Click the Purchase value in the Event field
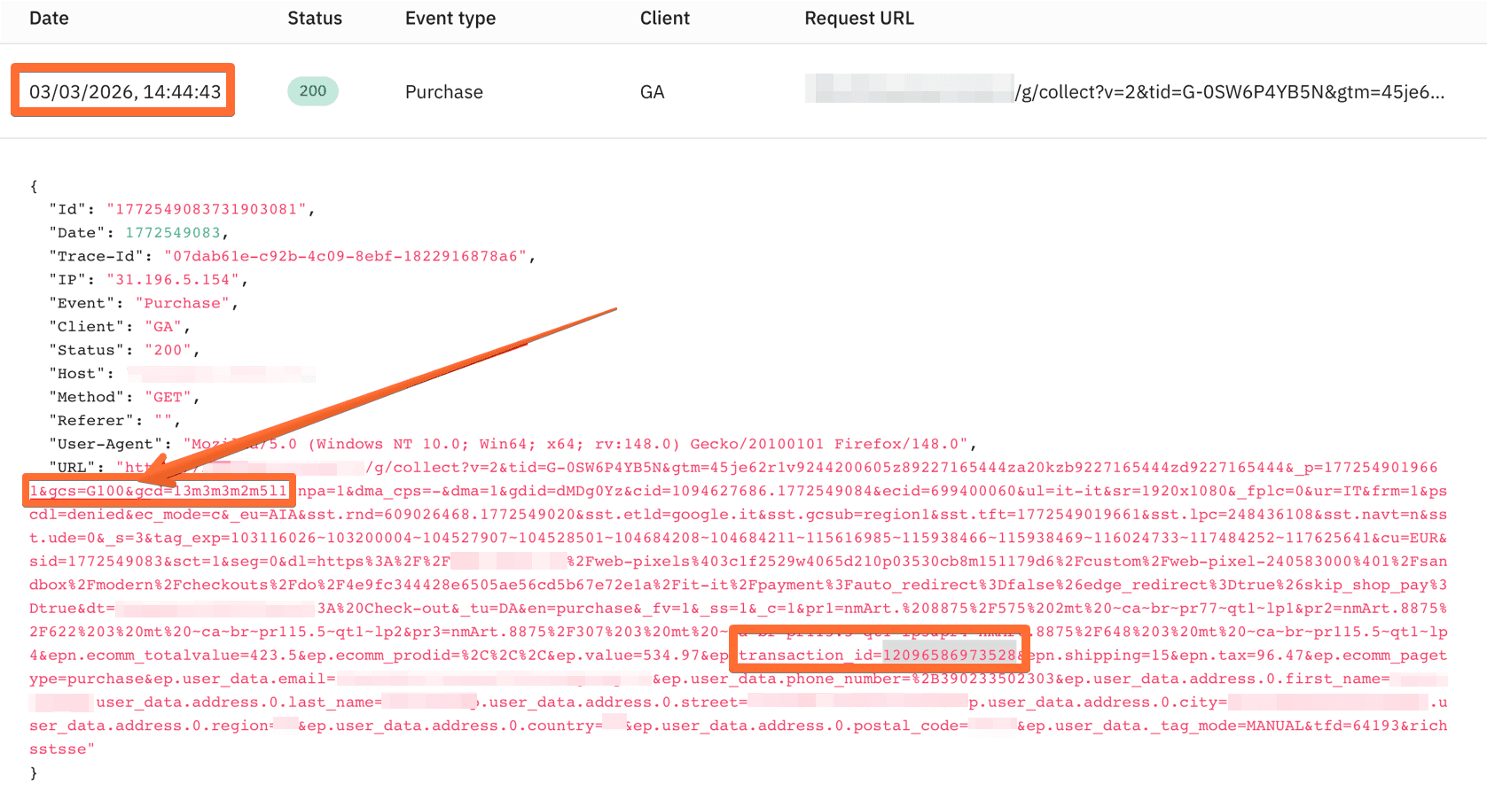This screenshot has height=800, width=1487. [x=181, y=302]
